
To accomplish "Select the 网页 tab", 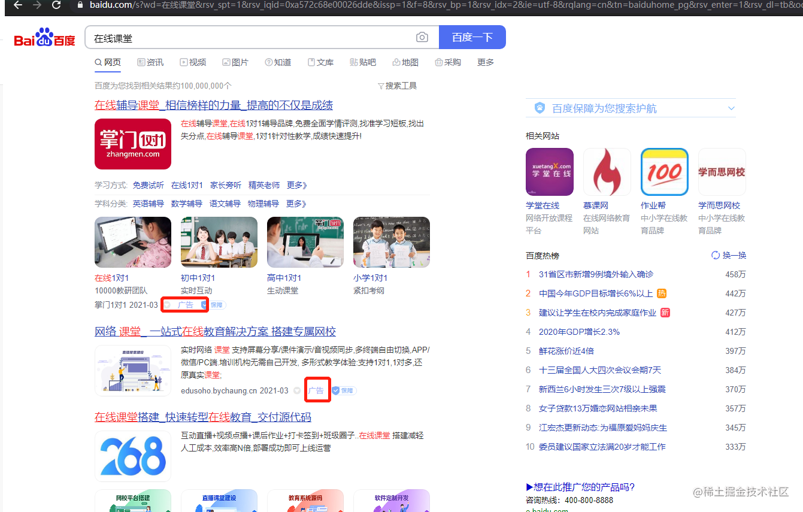I will (x=108, y=62).
